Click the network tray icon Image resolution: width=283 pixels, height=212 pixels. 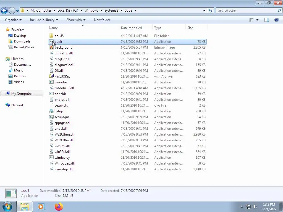coord(248,207)
